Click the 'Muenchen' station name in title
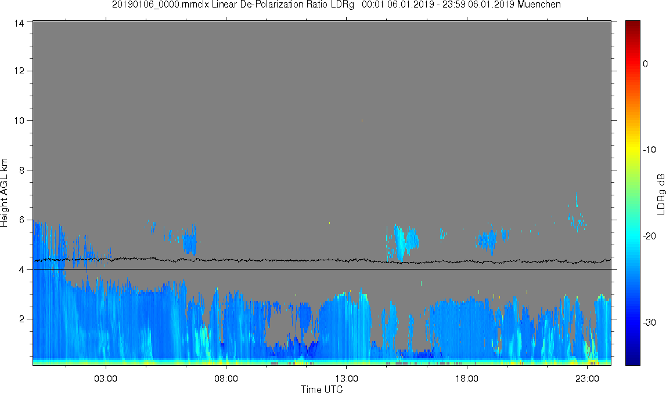 point(539,5)
